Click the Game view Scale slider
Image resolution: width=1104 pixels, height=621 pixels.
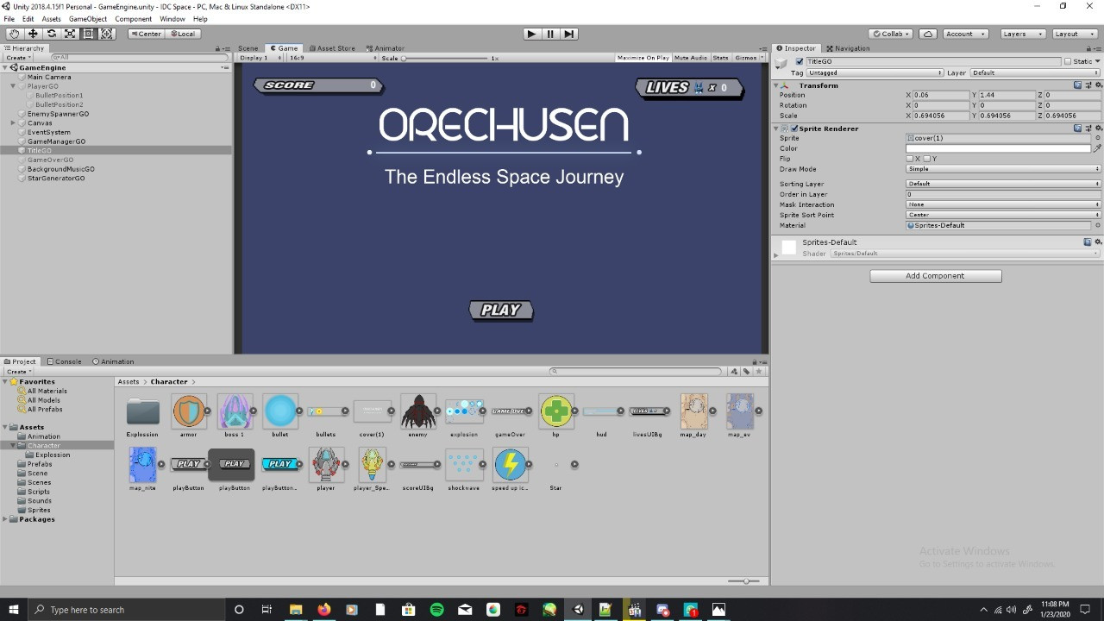tap(447, 58)
